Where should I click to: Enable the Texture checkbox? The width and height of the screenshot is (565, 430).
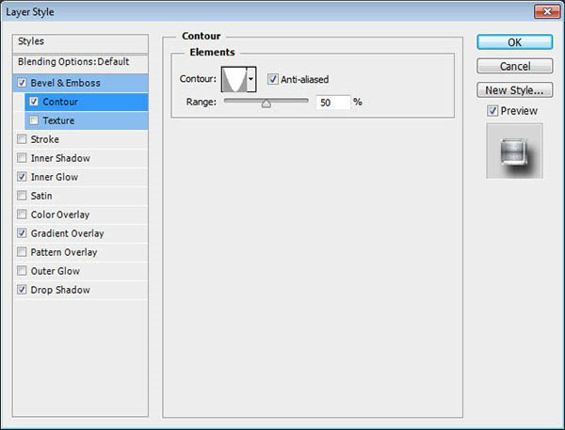(35, 120)
